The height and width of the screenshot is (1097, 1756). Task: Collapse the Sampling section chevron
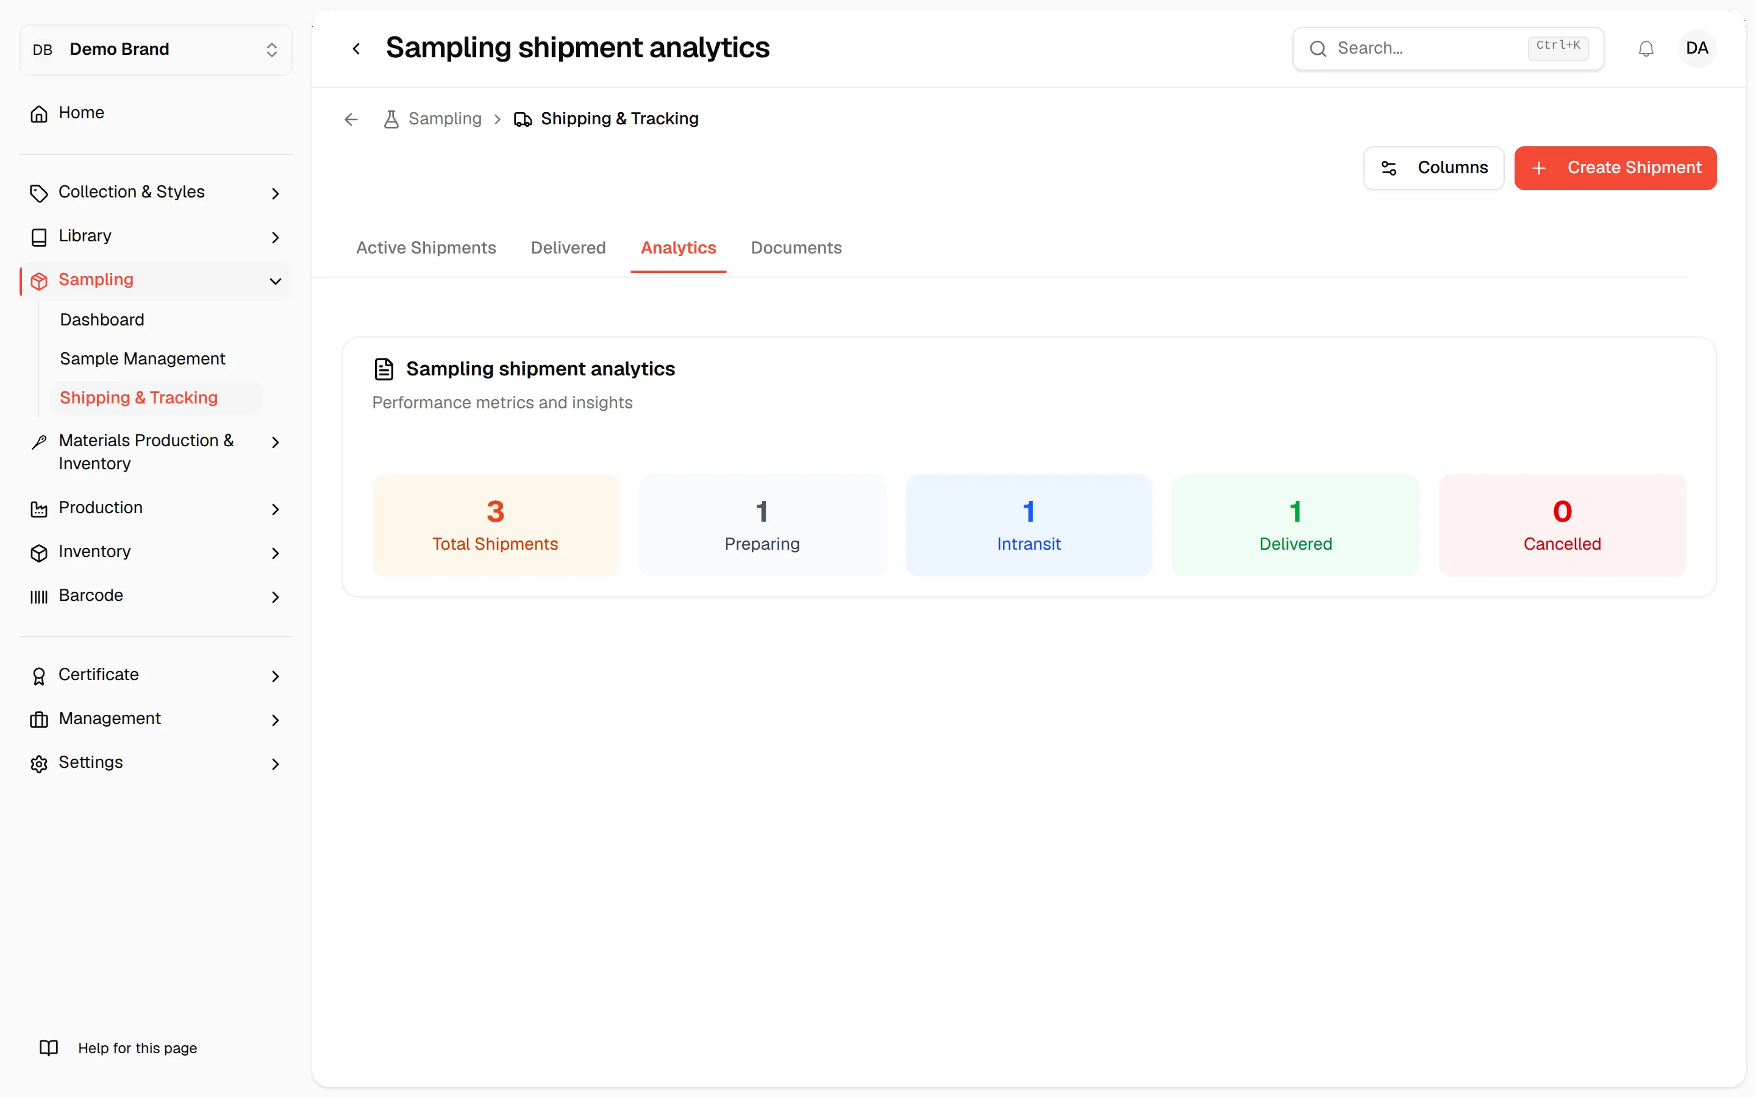(275, 281)
